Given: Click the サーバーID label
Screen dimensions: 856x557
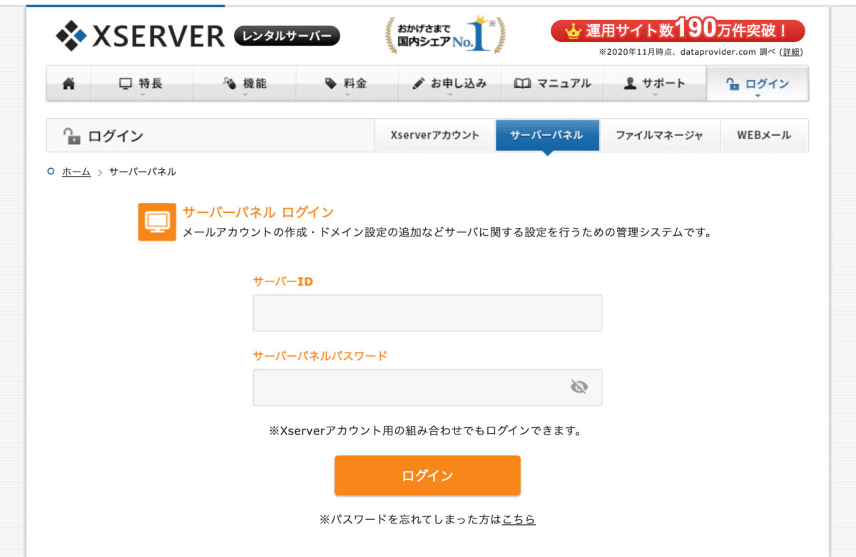Looking at the screenshot, I should click(x=283, y=281).
